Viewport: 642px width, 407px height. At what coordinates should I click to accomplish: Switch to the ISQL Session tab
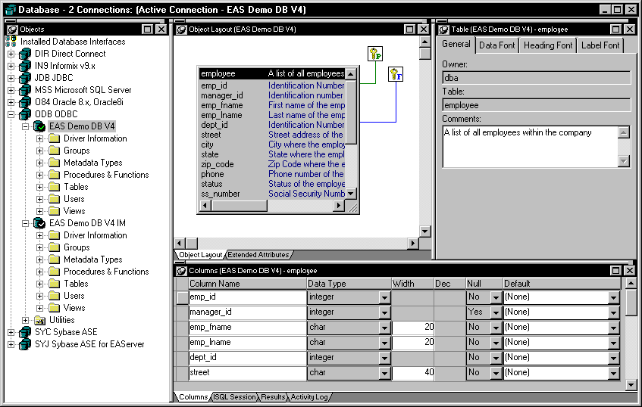pyautogui.click(x=234, y=396)
